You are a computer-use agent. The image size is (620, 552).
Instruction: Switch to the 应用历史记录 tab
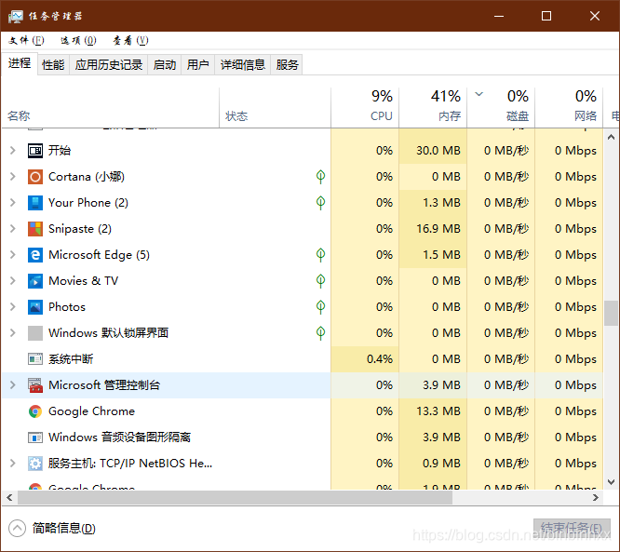coord(109,64)
